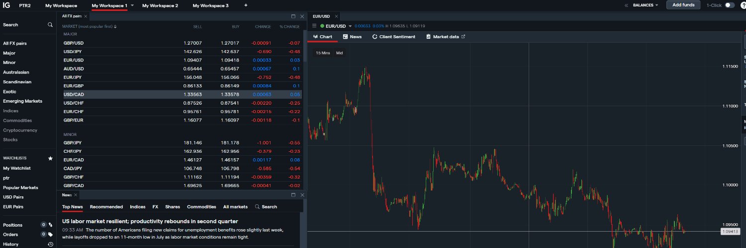Open the EUR/USD hamburger menu
The height and width of the screenshot is (248, 746).
[x=314, y=26]
